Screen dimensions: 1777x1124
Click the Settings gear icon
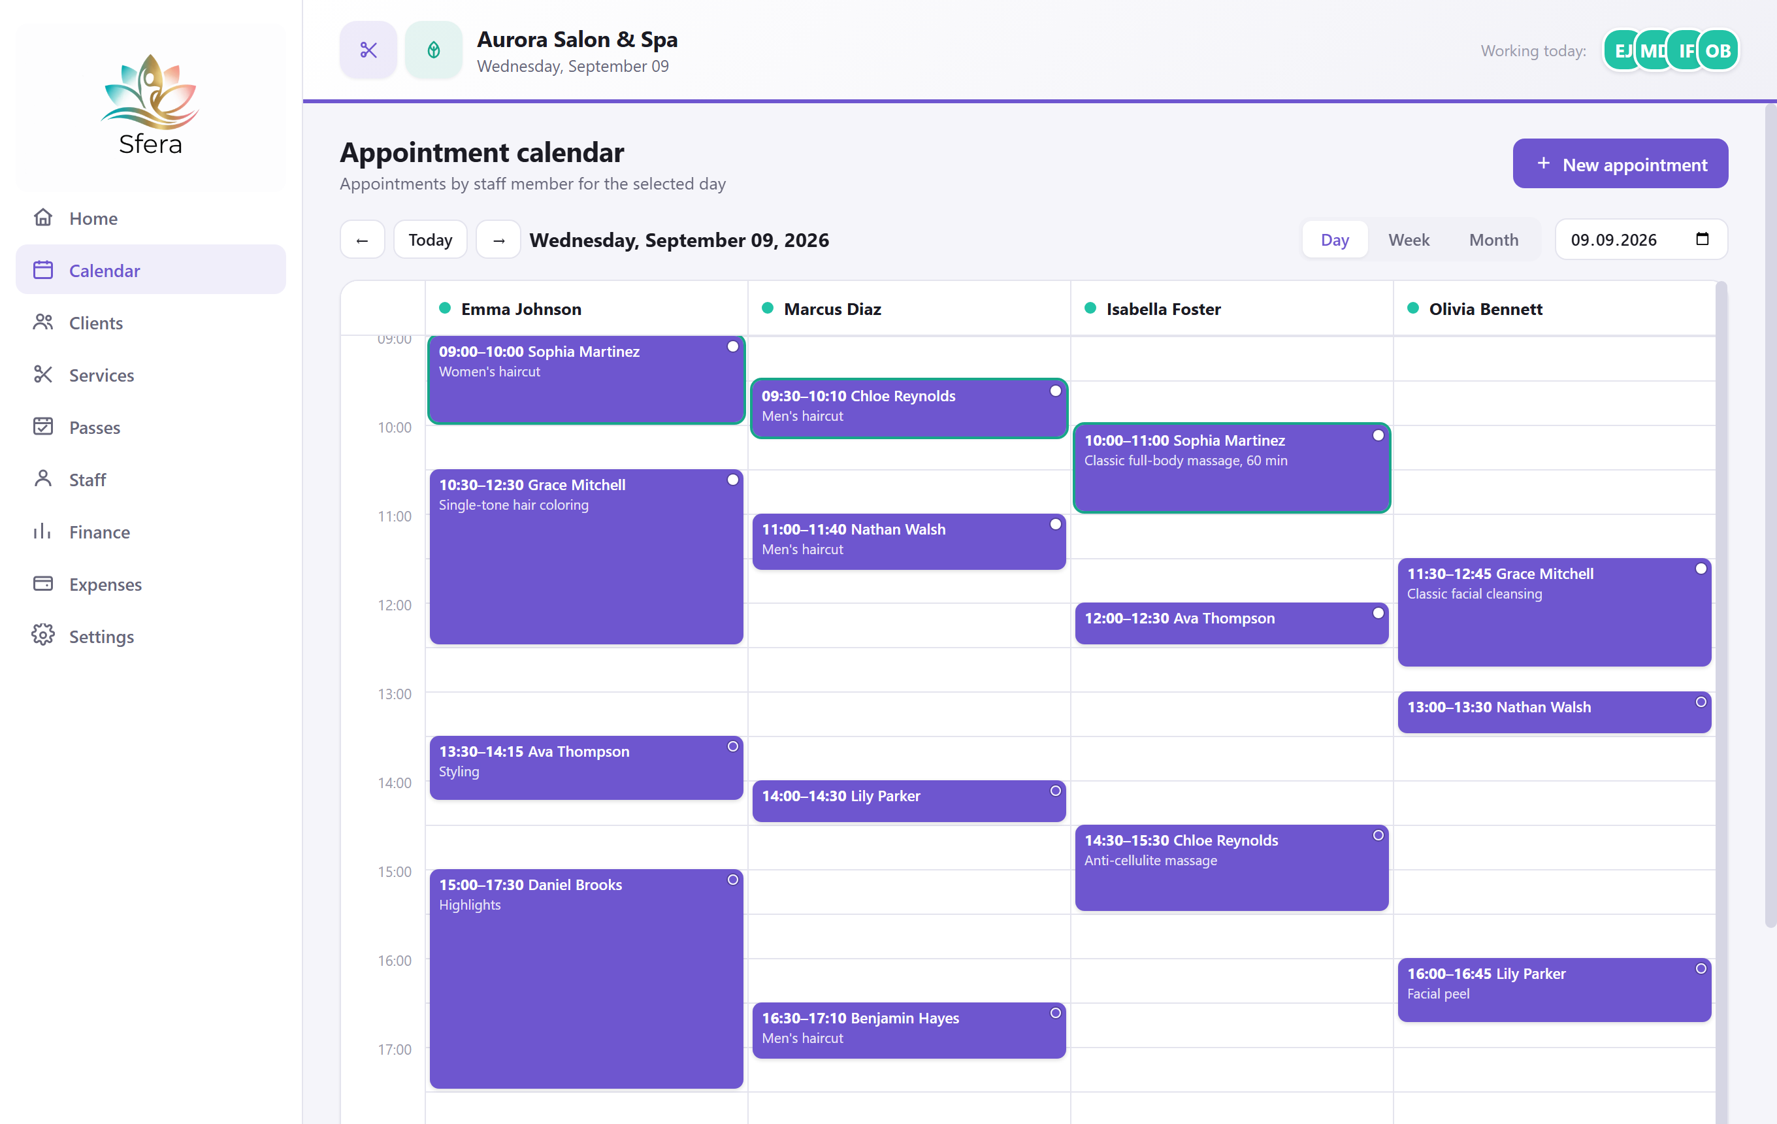click(x=43, y=635)
